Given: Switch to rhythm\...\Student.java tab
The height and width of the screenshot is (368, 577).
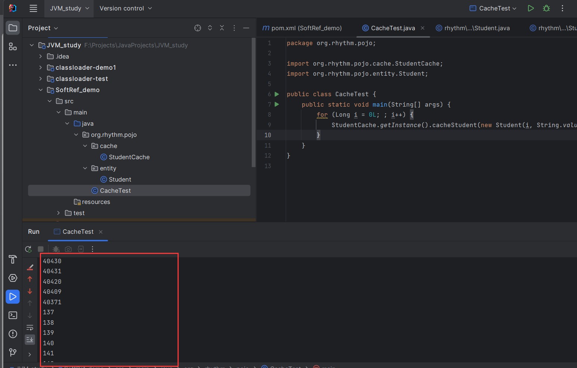Looking at the screenshot, I should [x=473, y=28].
